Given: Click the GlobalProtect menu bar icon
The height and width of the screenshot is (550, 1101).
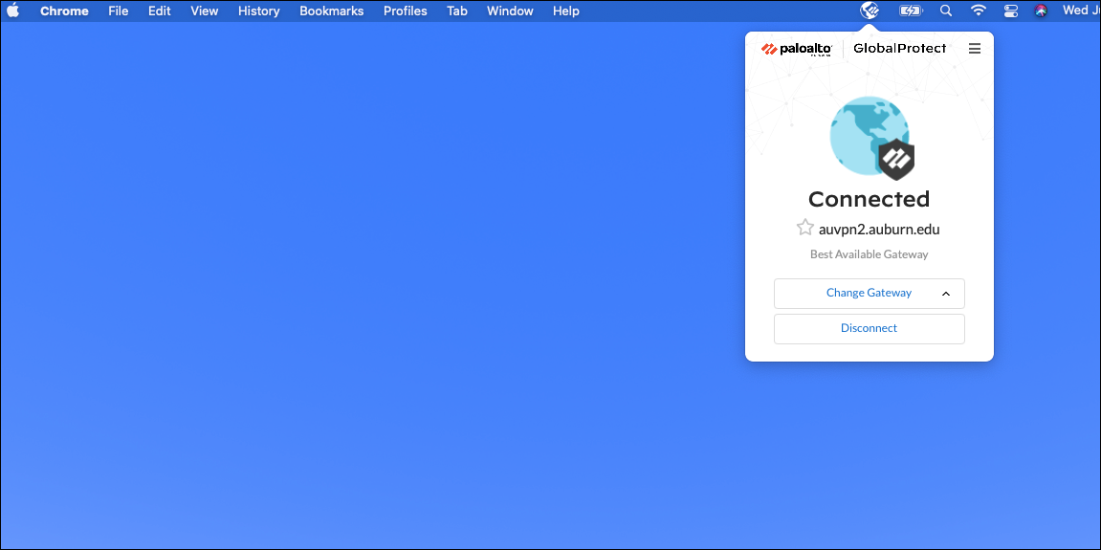Looking at the screenshot, I should point(870,11).
